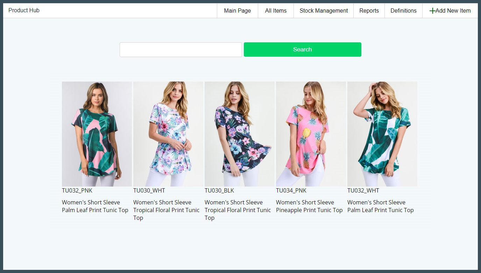Go to All Items
Image resolution: width=481 pixels, height=273 pixels.
point(276,11)
